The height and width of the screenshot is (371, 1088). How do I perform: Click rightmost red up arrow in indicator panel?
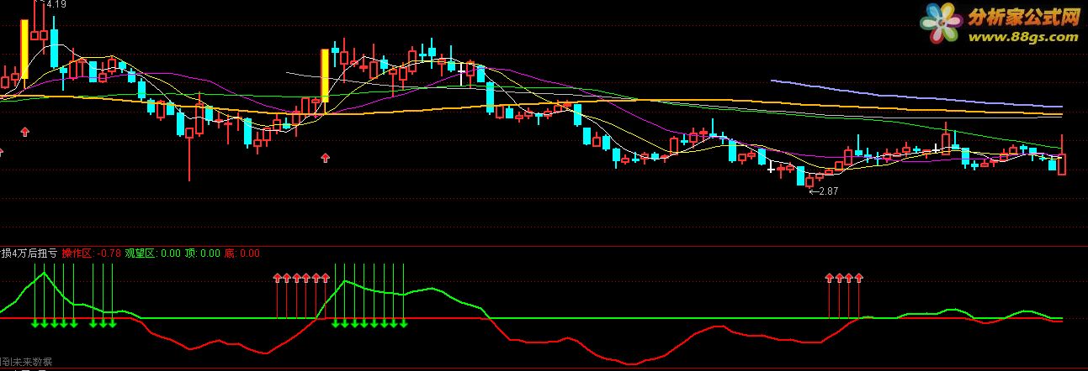pos(859,276)
